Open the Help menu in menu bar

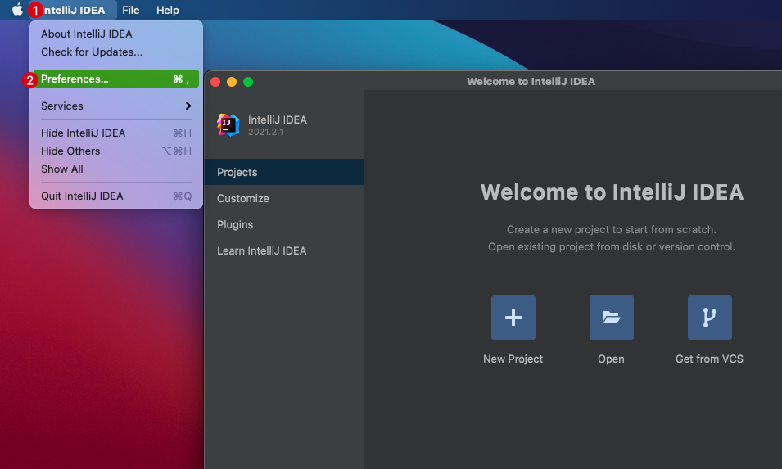(x=167, y=11)
